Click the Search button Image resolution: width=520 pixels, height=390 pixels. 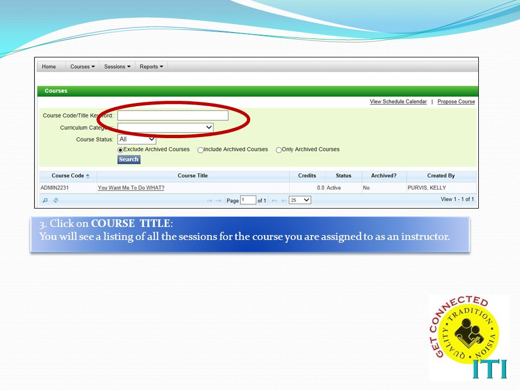coord(129,159)
